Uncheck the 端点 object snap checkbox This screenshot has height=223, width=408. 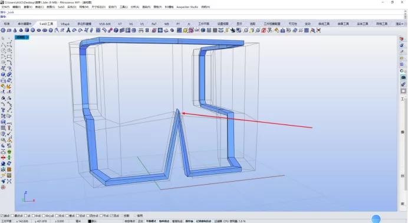pos(2,216)
